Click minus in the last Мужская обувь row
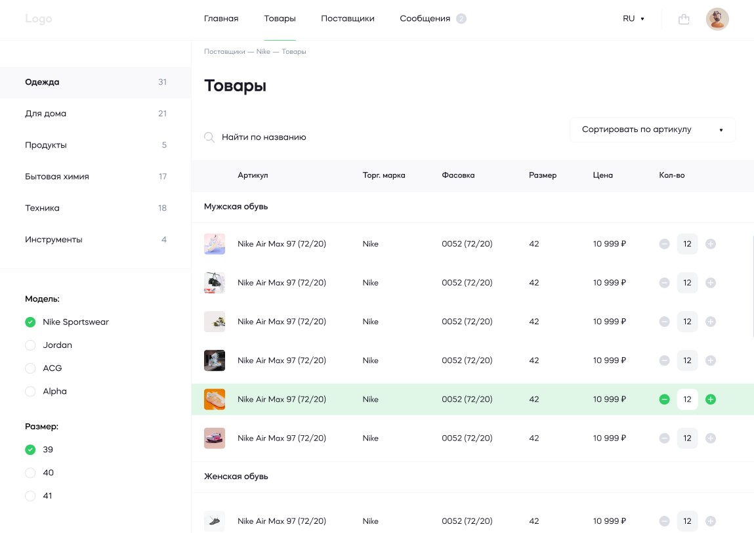 coord(664,438)
